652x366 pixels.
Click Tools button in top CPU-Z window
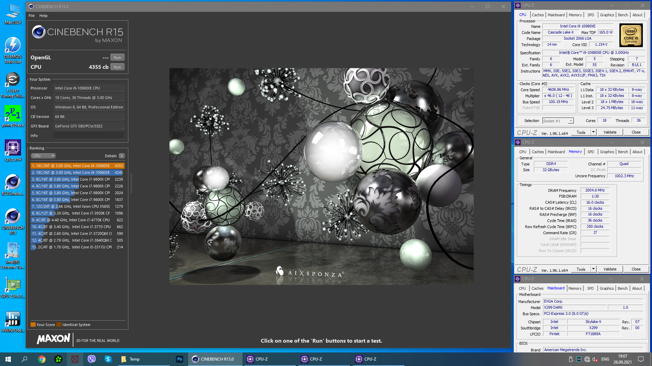coord(581,133)
